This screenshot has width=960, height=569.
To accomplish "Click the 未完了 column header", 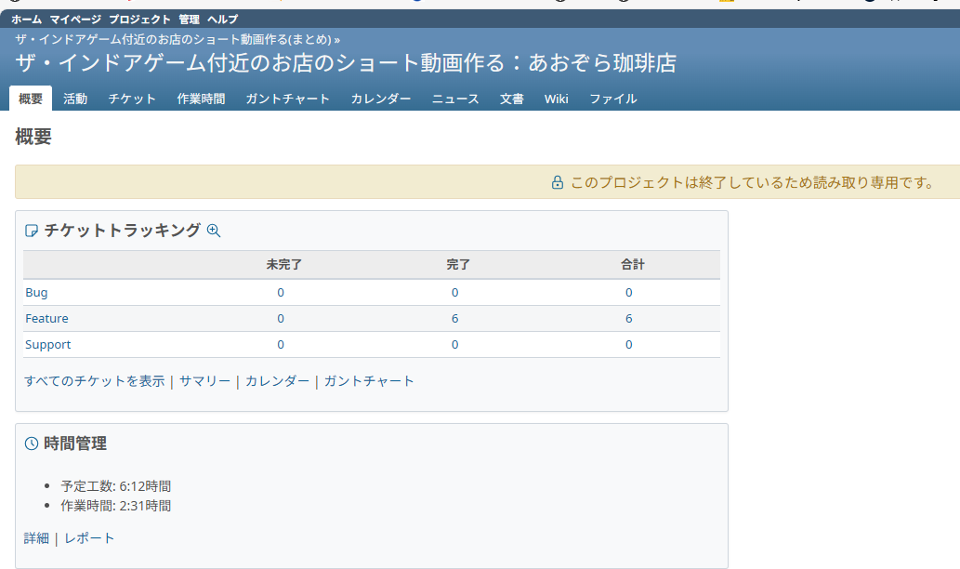I will tap(283, 265).
